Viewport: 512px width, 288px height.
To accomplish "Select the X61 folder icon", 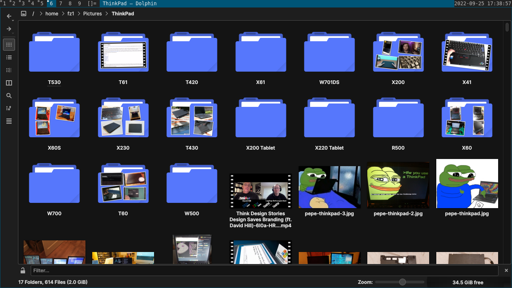I will click(x=260, y=52).
